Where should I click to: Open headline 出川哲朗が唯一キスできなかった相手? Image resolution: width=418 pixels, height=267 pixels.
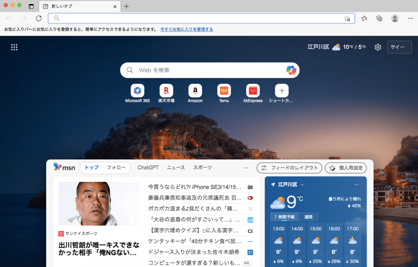click(99, 249)
